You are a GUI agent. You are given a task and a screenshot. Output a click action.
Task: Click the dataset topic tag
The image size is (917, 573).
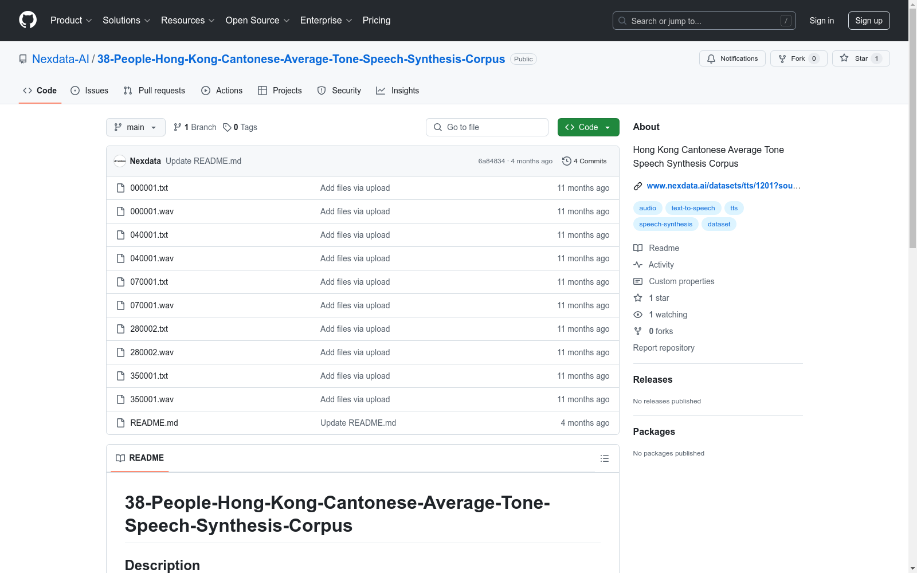719,224
